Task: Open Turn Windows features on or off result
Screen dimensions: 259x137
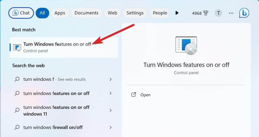Action: (x=57, y=47)
